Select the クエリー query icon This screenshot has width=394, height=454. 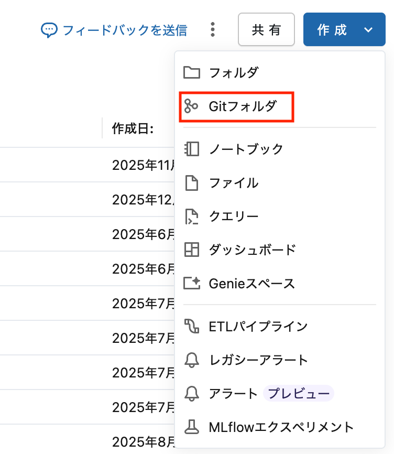coord(192,216)
